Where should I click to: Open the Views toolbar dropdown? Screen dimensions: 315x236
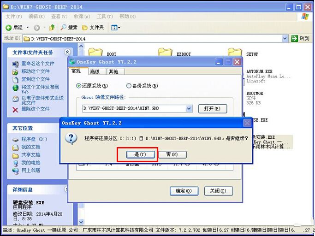pos(116,28)
